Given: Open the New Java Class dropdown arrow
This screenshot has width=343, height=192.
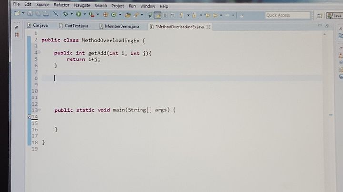Looking at the screenshot, I should (120, 15).
